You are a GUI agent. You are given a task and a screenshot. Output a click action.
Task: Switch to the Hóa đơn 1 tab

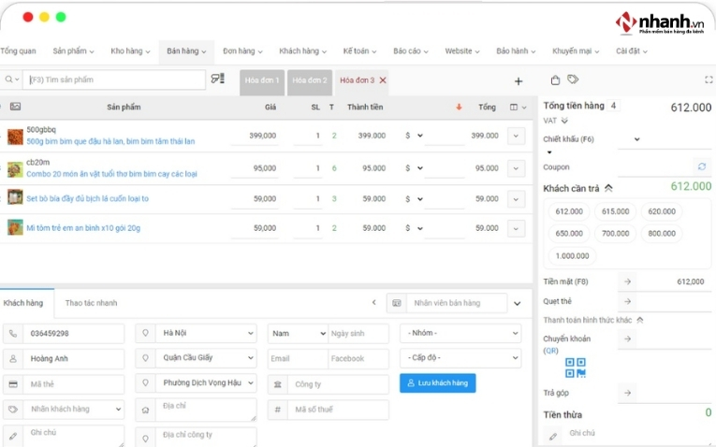point(262,82)
